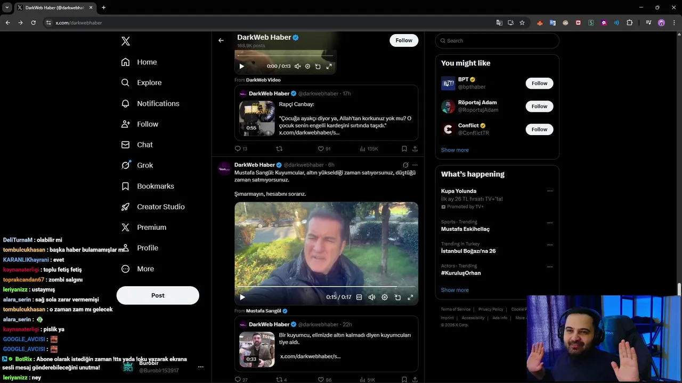The width and height of the screenshot is (682, 383).
Task: Reload the browser page
Action: point(33,23)
